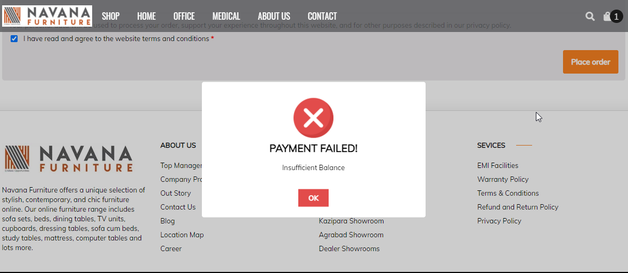This screenshot has width=628, height=273.
Task: Open the EMI Facilities link
Action: coord(497,165)
